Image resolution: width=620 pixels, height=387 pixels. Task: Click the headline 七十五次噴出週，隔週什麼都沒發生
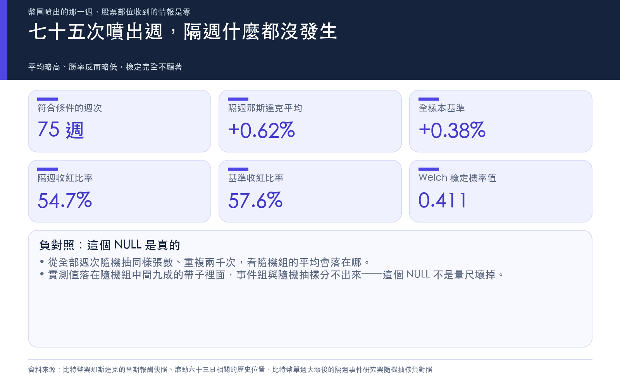[x=183, y=31]
